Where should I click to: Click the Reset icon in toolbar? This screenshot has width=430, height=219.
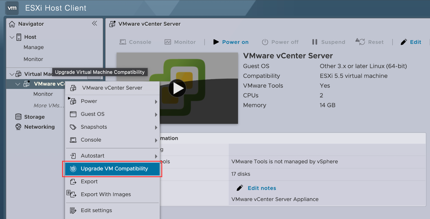click(x=360, y=42)
